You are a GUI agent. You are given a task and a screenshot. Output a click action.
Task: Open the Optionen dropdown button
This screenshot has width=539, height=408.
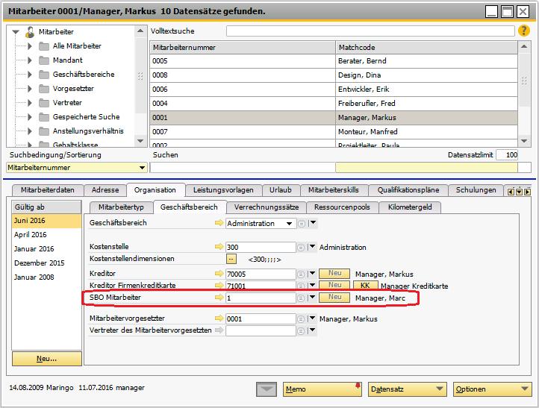pyautogui.click(x=492, y=389)
